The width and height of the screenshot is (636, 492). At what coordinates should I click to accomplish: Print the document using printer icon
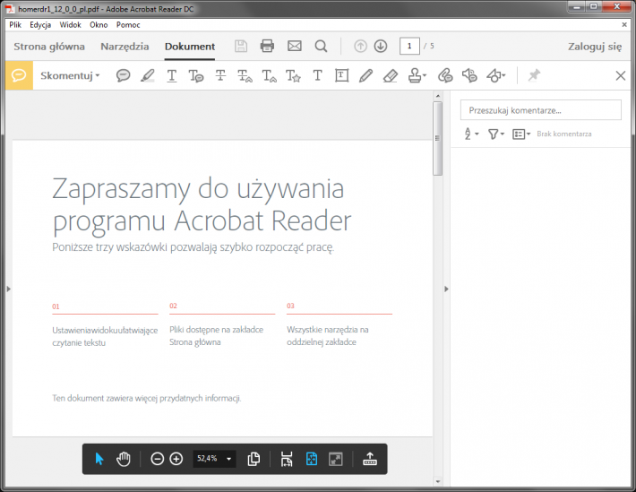coord(267,46)
